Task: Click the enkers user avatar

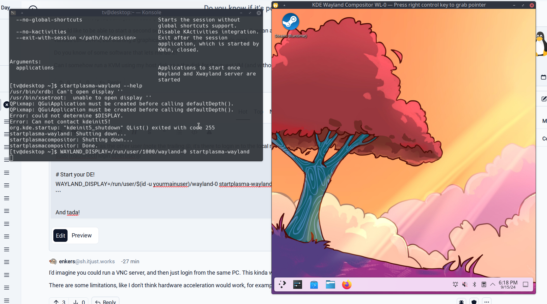Action: pyautogui.click(x=53, y=261)
